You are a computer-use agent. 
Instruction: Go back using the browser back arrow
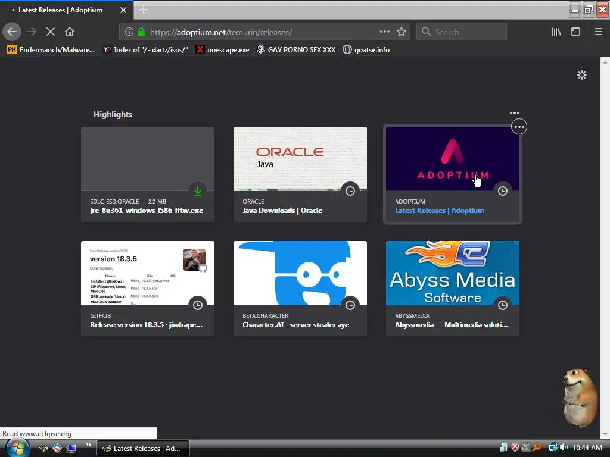[12, 32]
